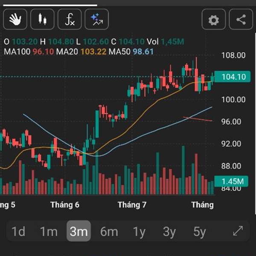Viewport: 256px width, 256px height.
Task: Switch to the 6m timeframe
Action: pos(109,231)
